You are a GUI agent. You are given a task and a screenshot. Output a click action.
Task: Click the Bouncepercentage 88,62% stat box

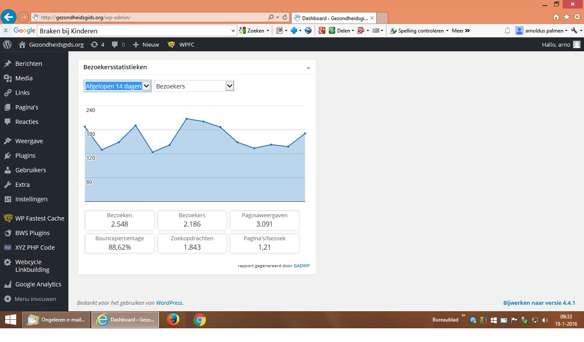coord(119,243)
